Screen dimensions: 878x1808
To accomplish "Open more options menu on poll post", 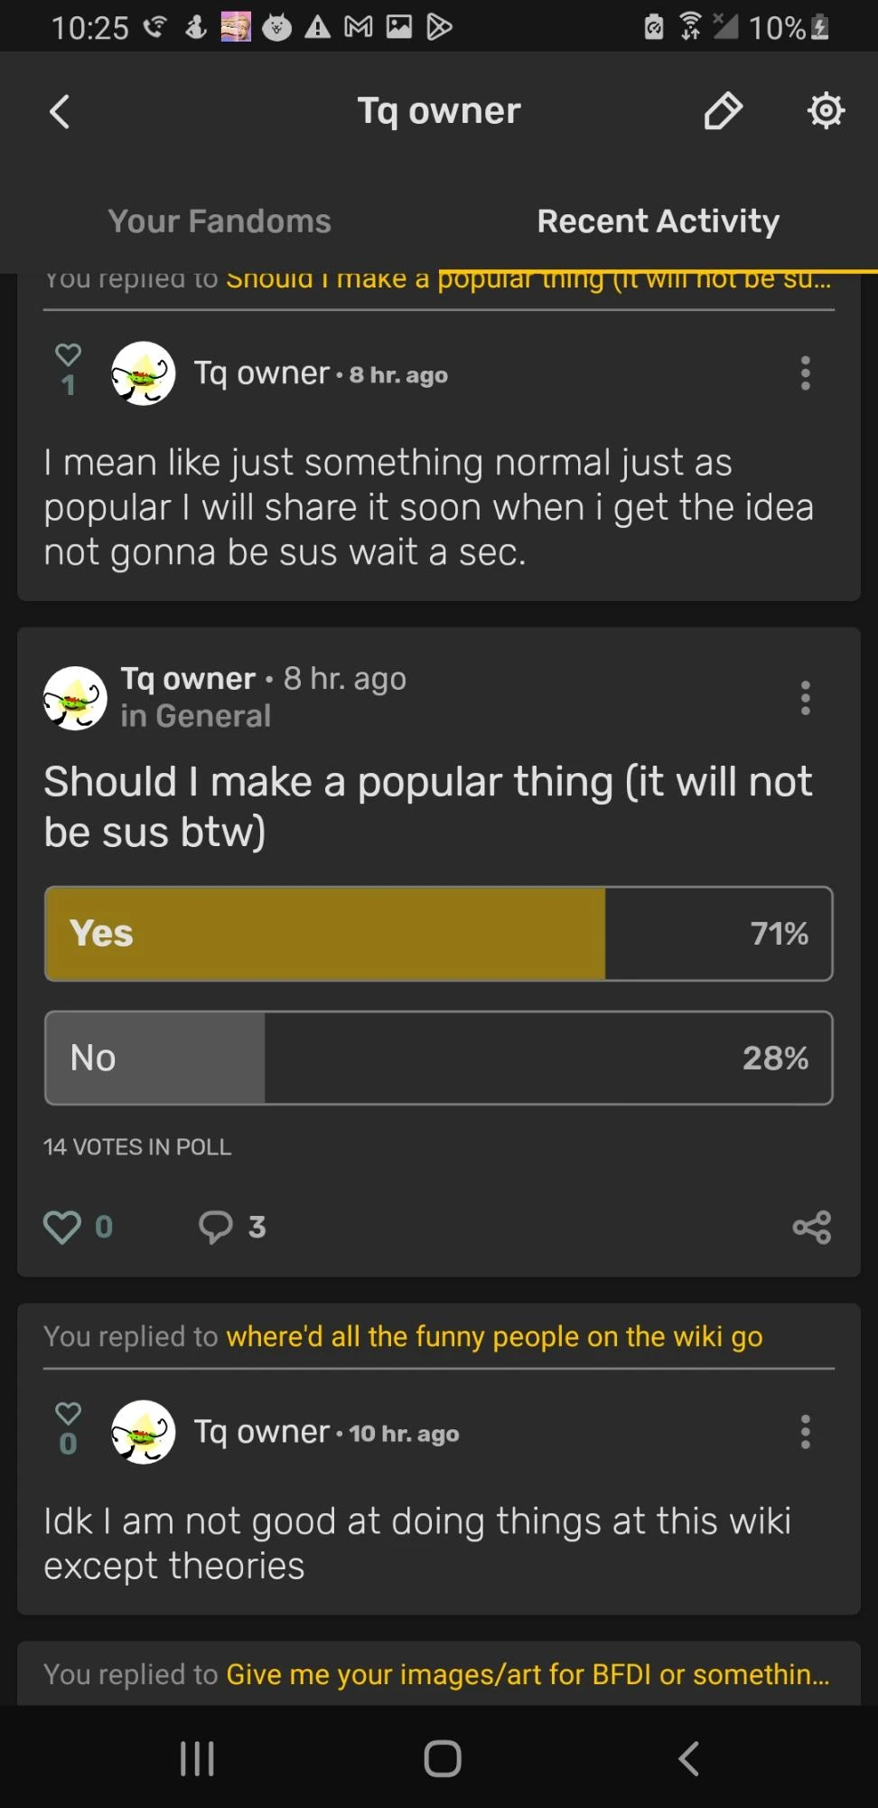I will [805, 698].
